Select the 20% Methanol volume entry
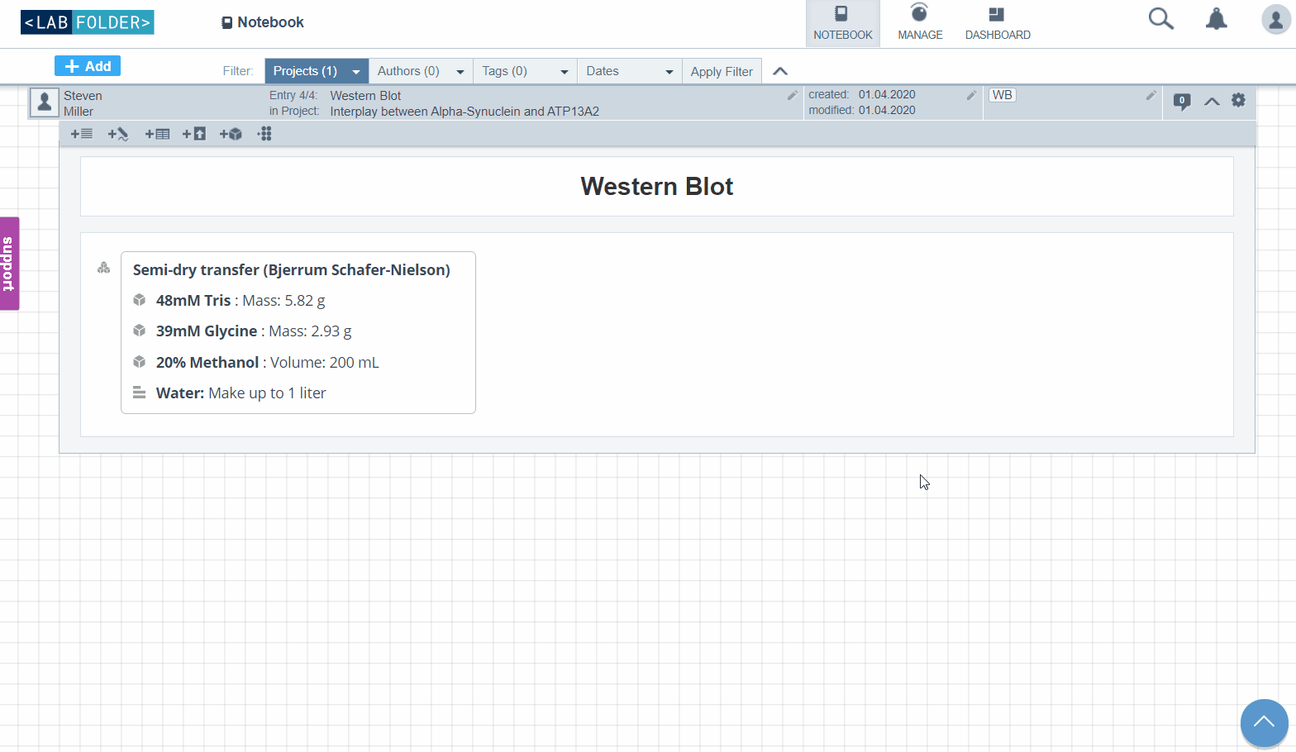The width and height of the screenshot is (1296, 752). point(268,363)
